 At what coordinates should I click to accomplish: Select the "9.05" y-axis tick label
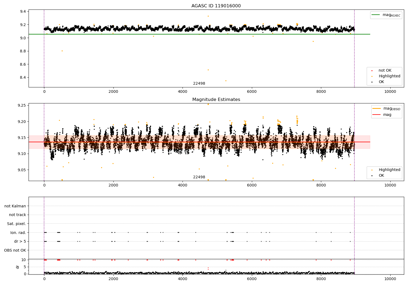click(22, 170)
